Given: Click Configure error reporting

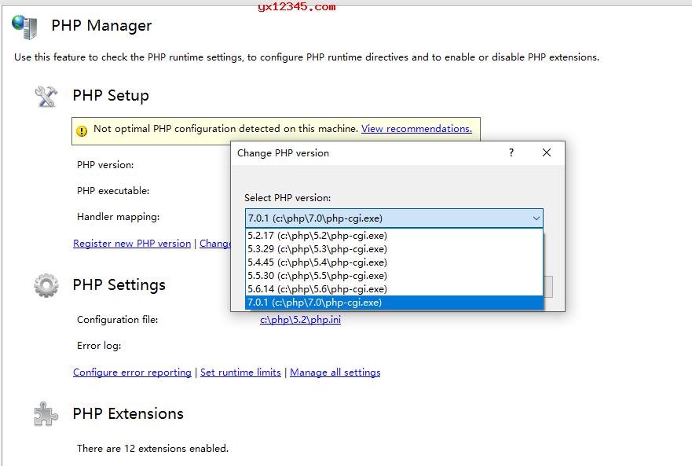Looking at the screenshot, I should click(x=132, y=372).
